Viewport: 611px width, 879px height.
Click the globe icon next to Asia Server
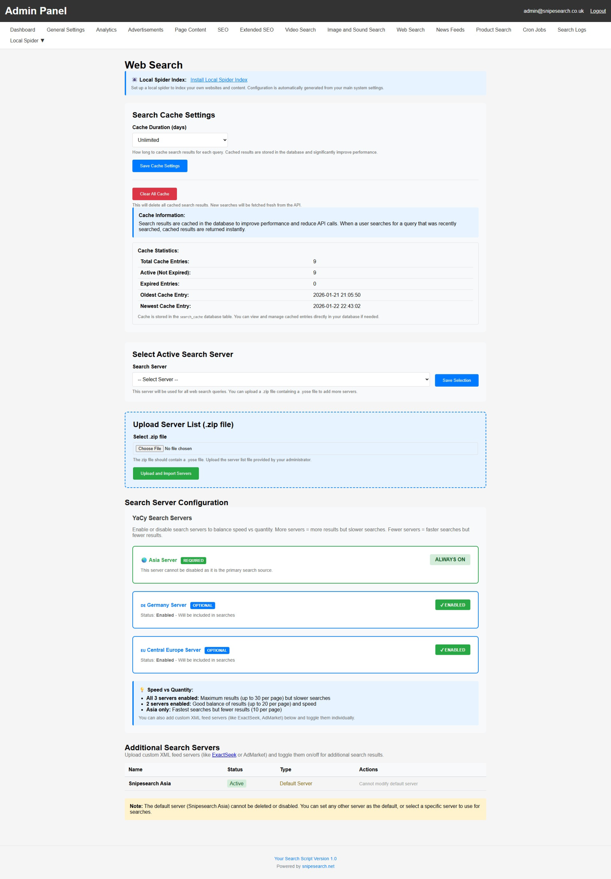tap(144, 560)
